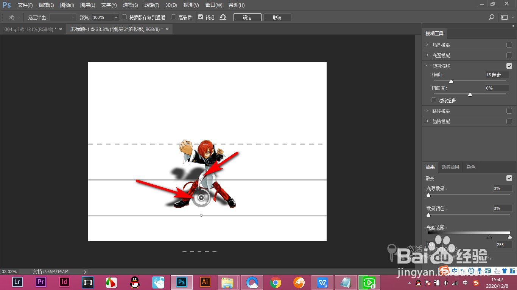Open the blue Q browser on taskbar
Screen dimensions: 517x290
252,282
